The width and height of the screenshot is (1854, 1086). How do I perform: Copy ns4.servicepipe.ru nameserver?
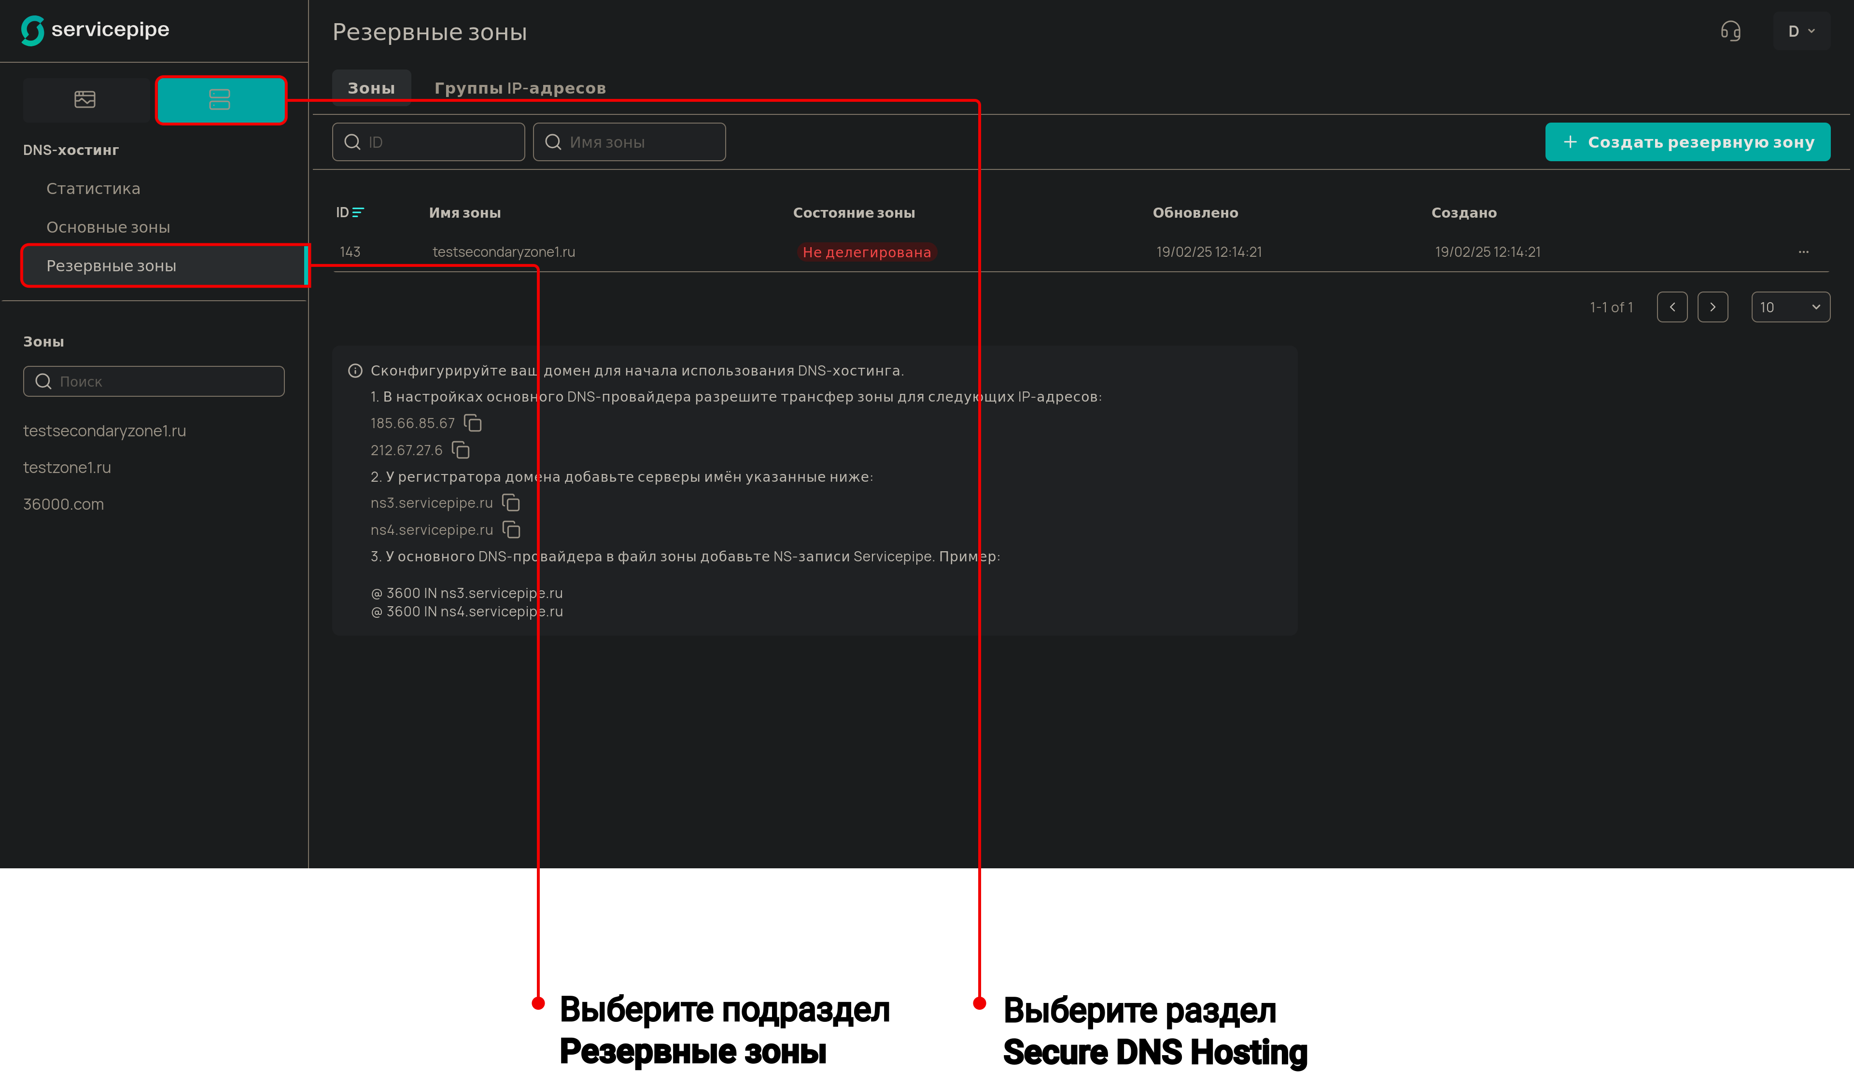[x=511, y=529]
